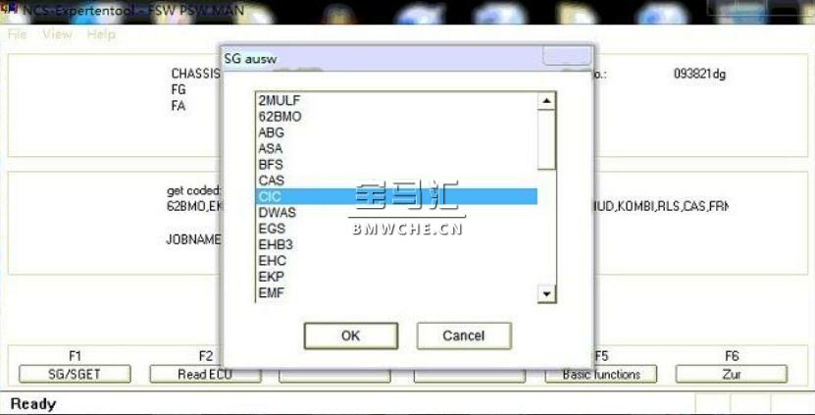This screenshot has width=815, height=415.
Task: Pick EGS from the list
Action: pyautogui.click(x=397, y=229)
